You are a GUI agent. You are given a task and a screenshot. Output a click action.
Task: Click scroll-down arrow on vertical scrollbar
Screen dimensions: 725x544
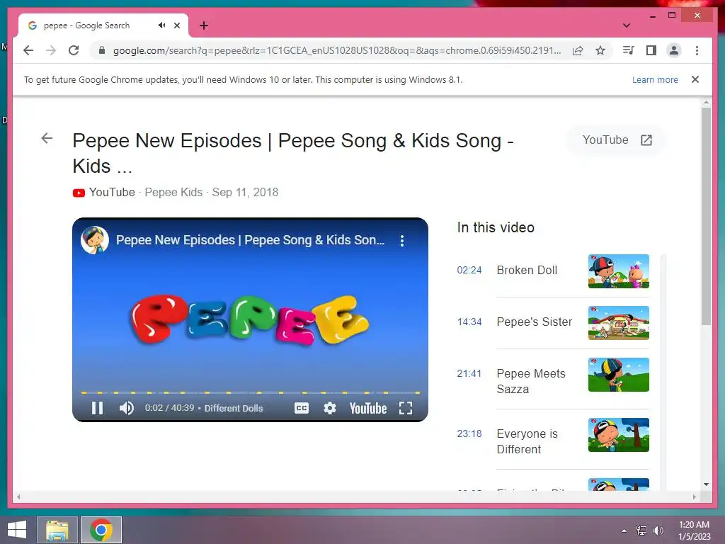tap(706, 484)
